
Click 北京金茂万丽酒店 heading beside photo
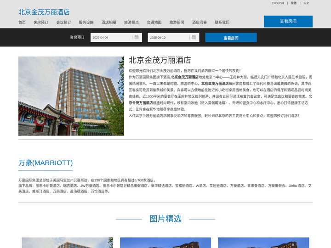160,60
